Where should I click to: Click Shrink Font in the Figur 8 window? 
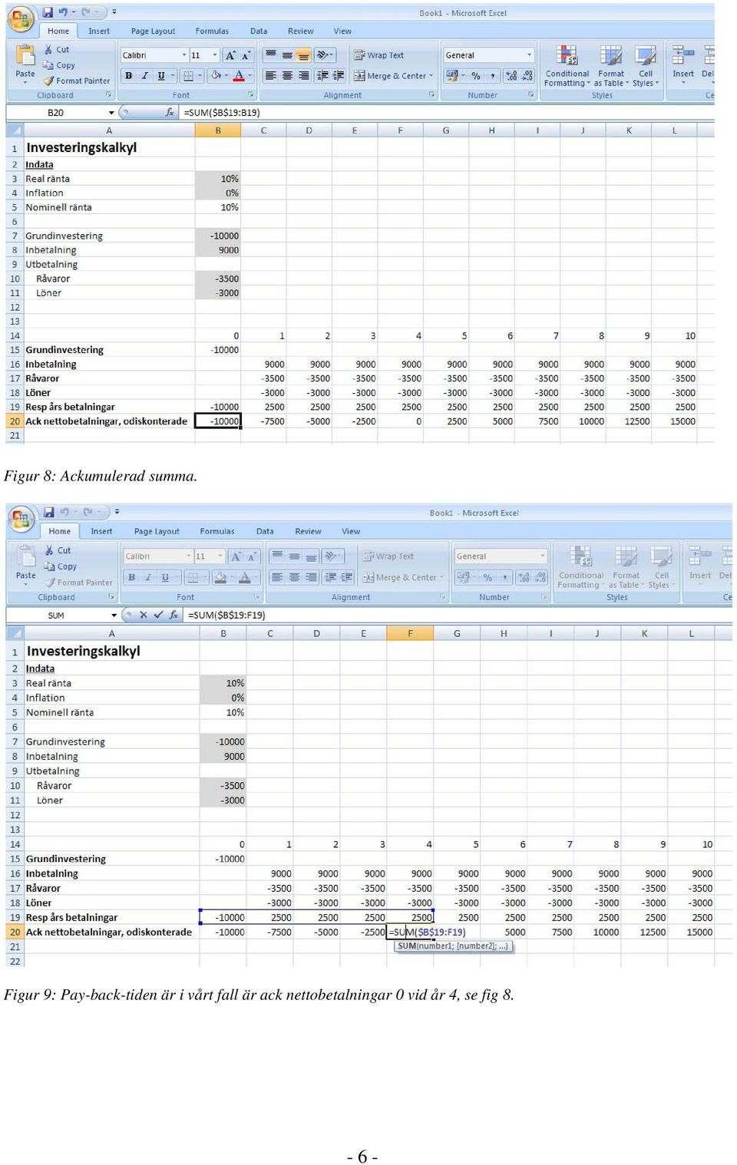(x=246, y=55)
